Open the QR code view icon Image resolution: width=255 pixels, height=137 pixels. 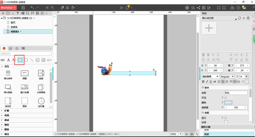[204, 8]
